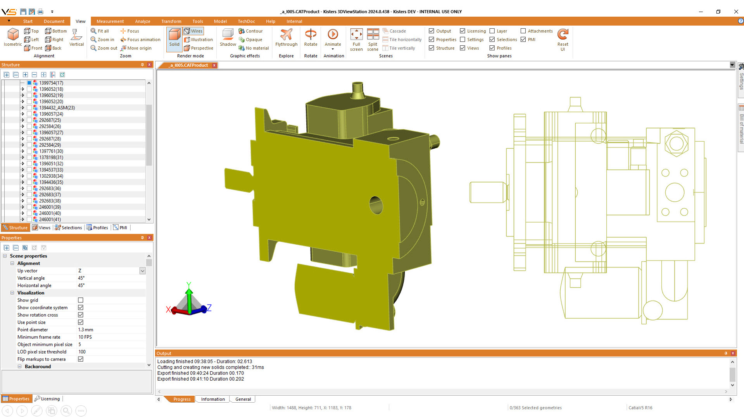Toggle Focus animation
Screen dimensions: 744x417
point(140,39)
